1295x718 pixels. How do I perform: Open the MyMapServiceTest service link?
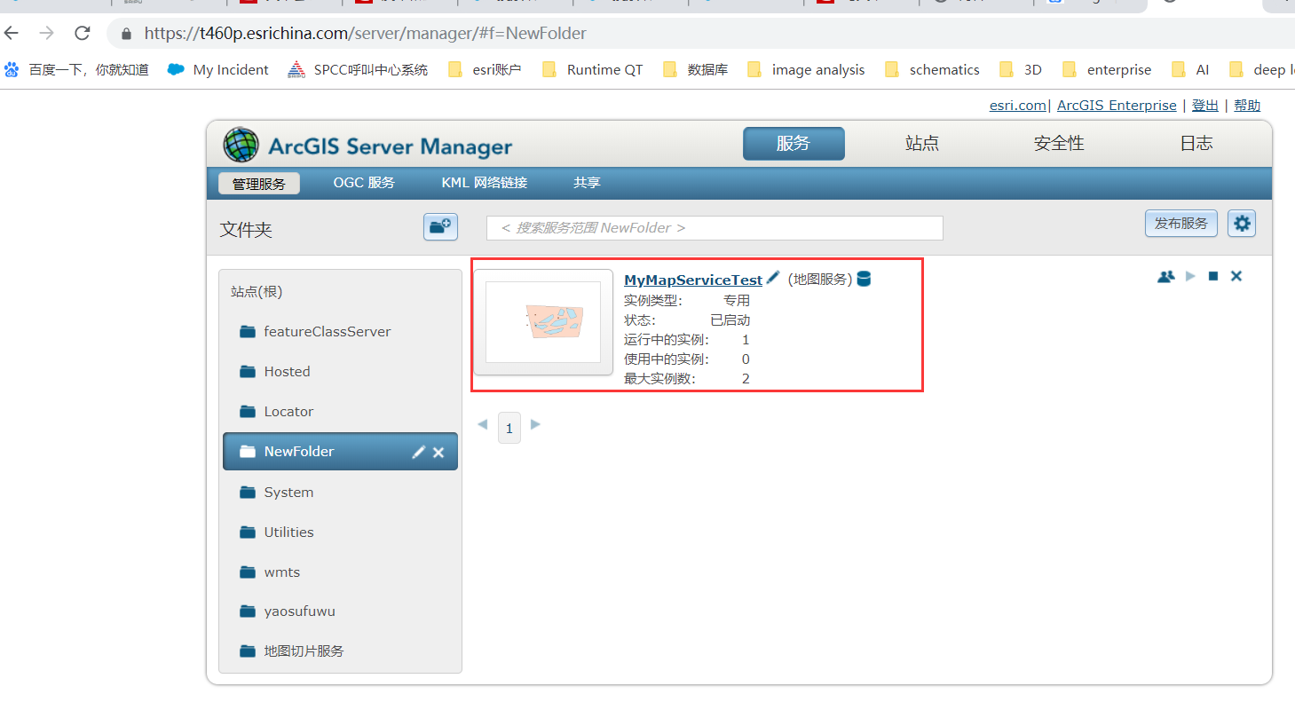click(692, 279)
